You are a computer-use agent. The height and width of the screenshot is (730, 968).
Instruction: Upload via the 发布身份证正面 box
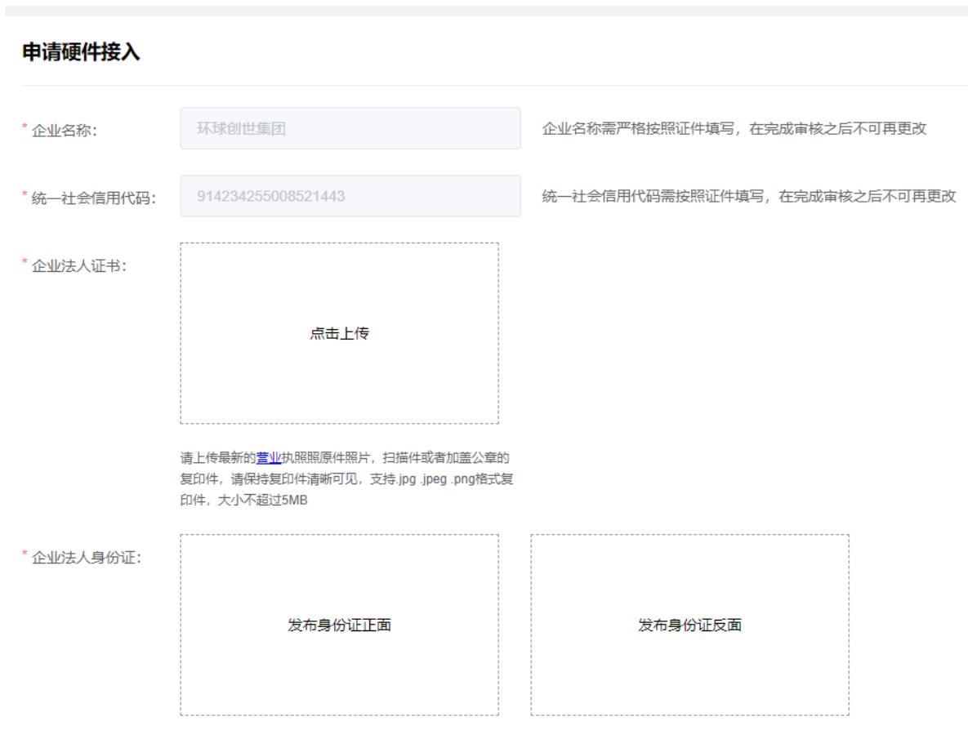tap(339, 625)
